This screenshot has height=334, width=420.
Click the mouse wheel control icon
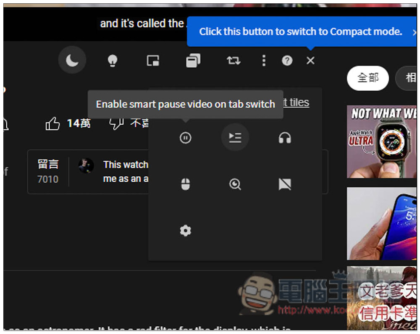tap(185, 184)
